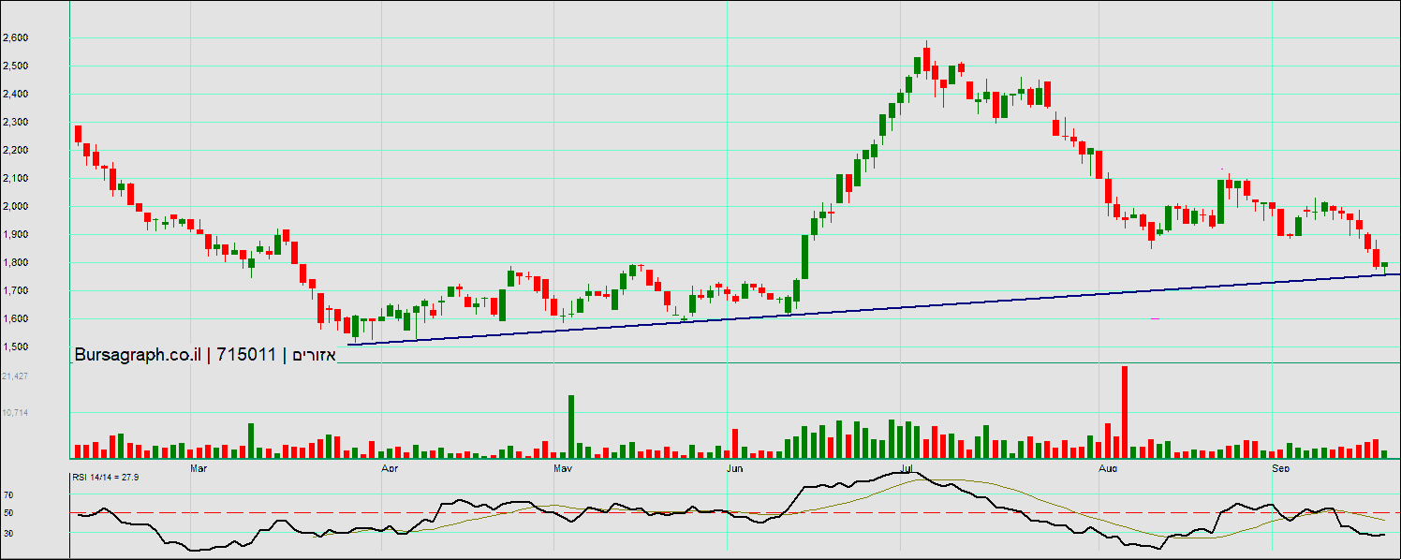Select the Mar label on time axis

click(198, 466)
